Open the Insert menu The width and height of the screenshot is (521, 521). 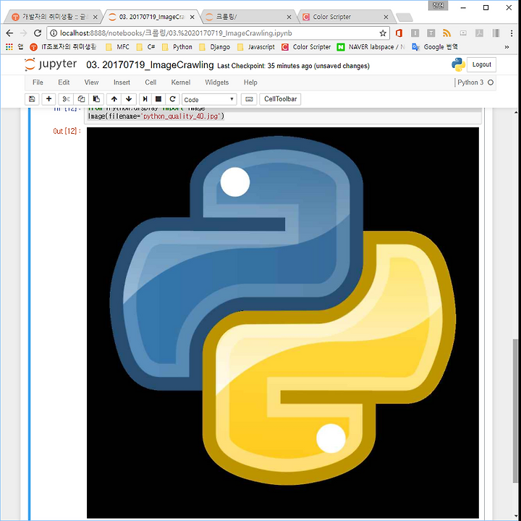pos(122,82)
